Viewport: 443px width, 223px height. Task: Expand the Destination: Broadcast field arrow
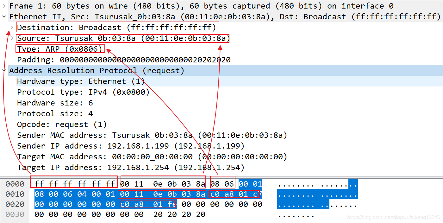(x=12, y=28)
